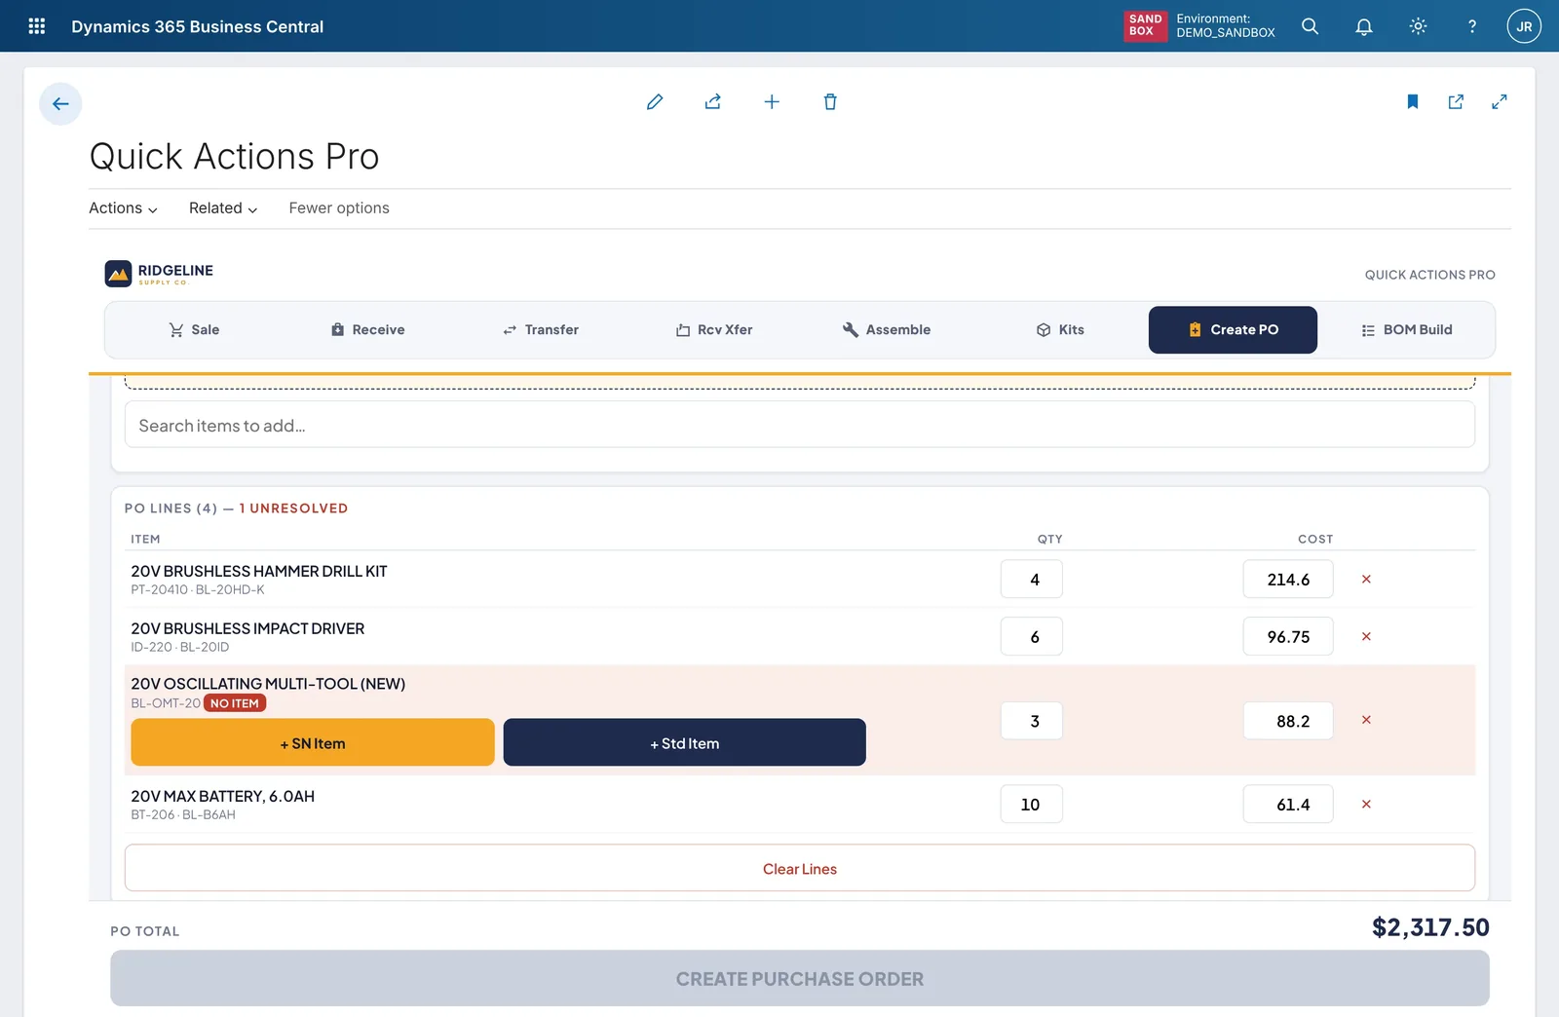Viewport: 1559px width, 1017px height.
Task: Switch to the Rcv Xfer tab
Action: pos(714,329)
